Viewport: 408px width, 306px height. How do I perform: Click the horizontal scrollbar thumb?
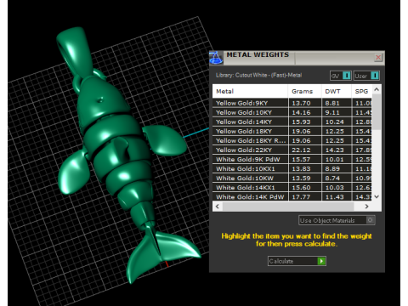(288, 207)
